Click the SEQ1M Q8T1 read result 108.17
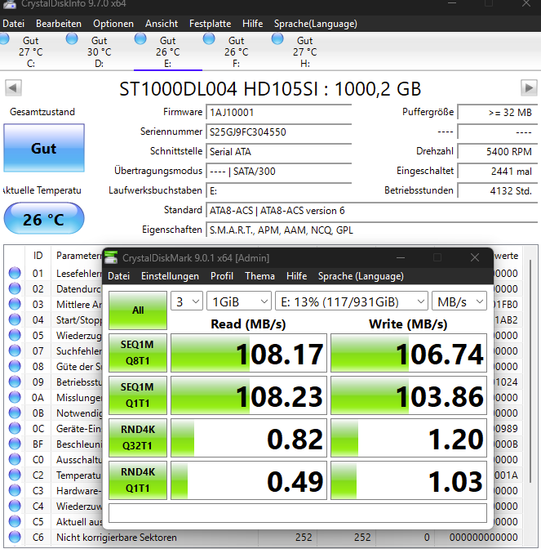This screenshot has width=541, height=549. click(249, 353)
